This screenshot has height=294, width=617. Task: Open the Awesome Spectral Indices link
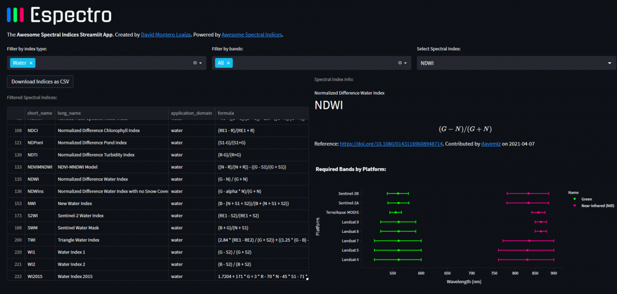pos(251,35)
